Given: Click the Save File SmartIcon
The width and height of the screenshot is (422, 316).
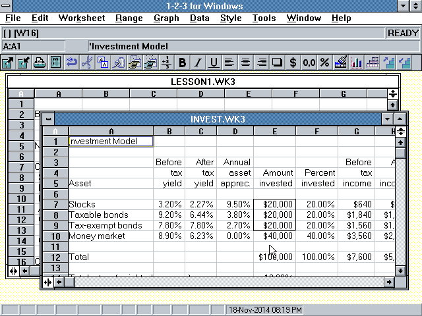Looking at the screenshot, I should [x=24, y=63].
